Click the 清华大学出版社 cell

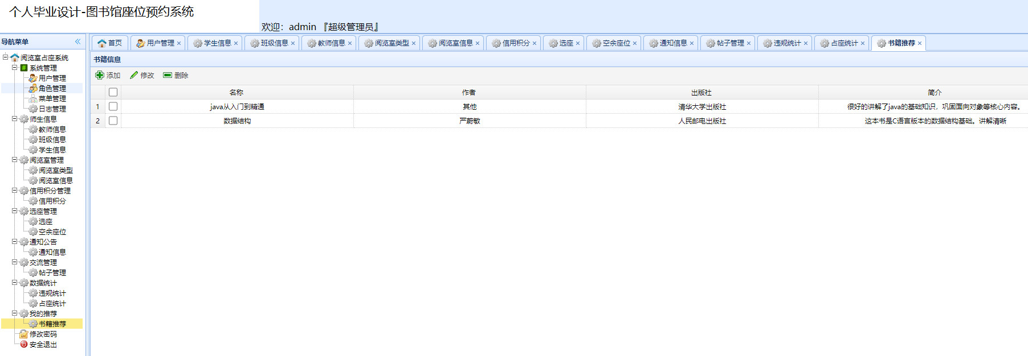(702, 106)
